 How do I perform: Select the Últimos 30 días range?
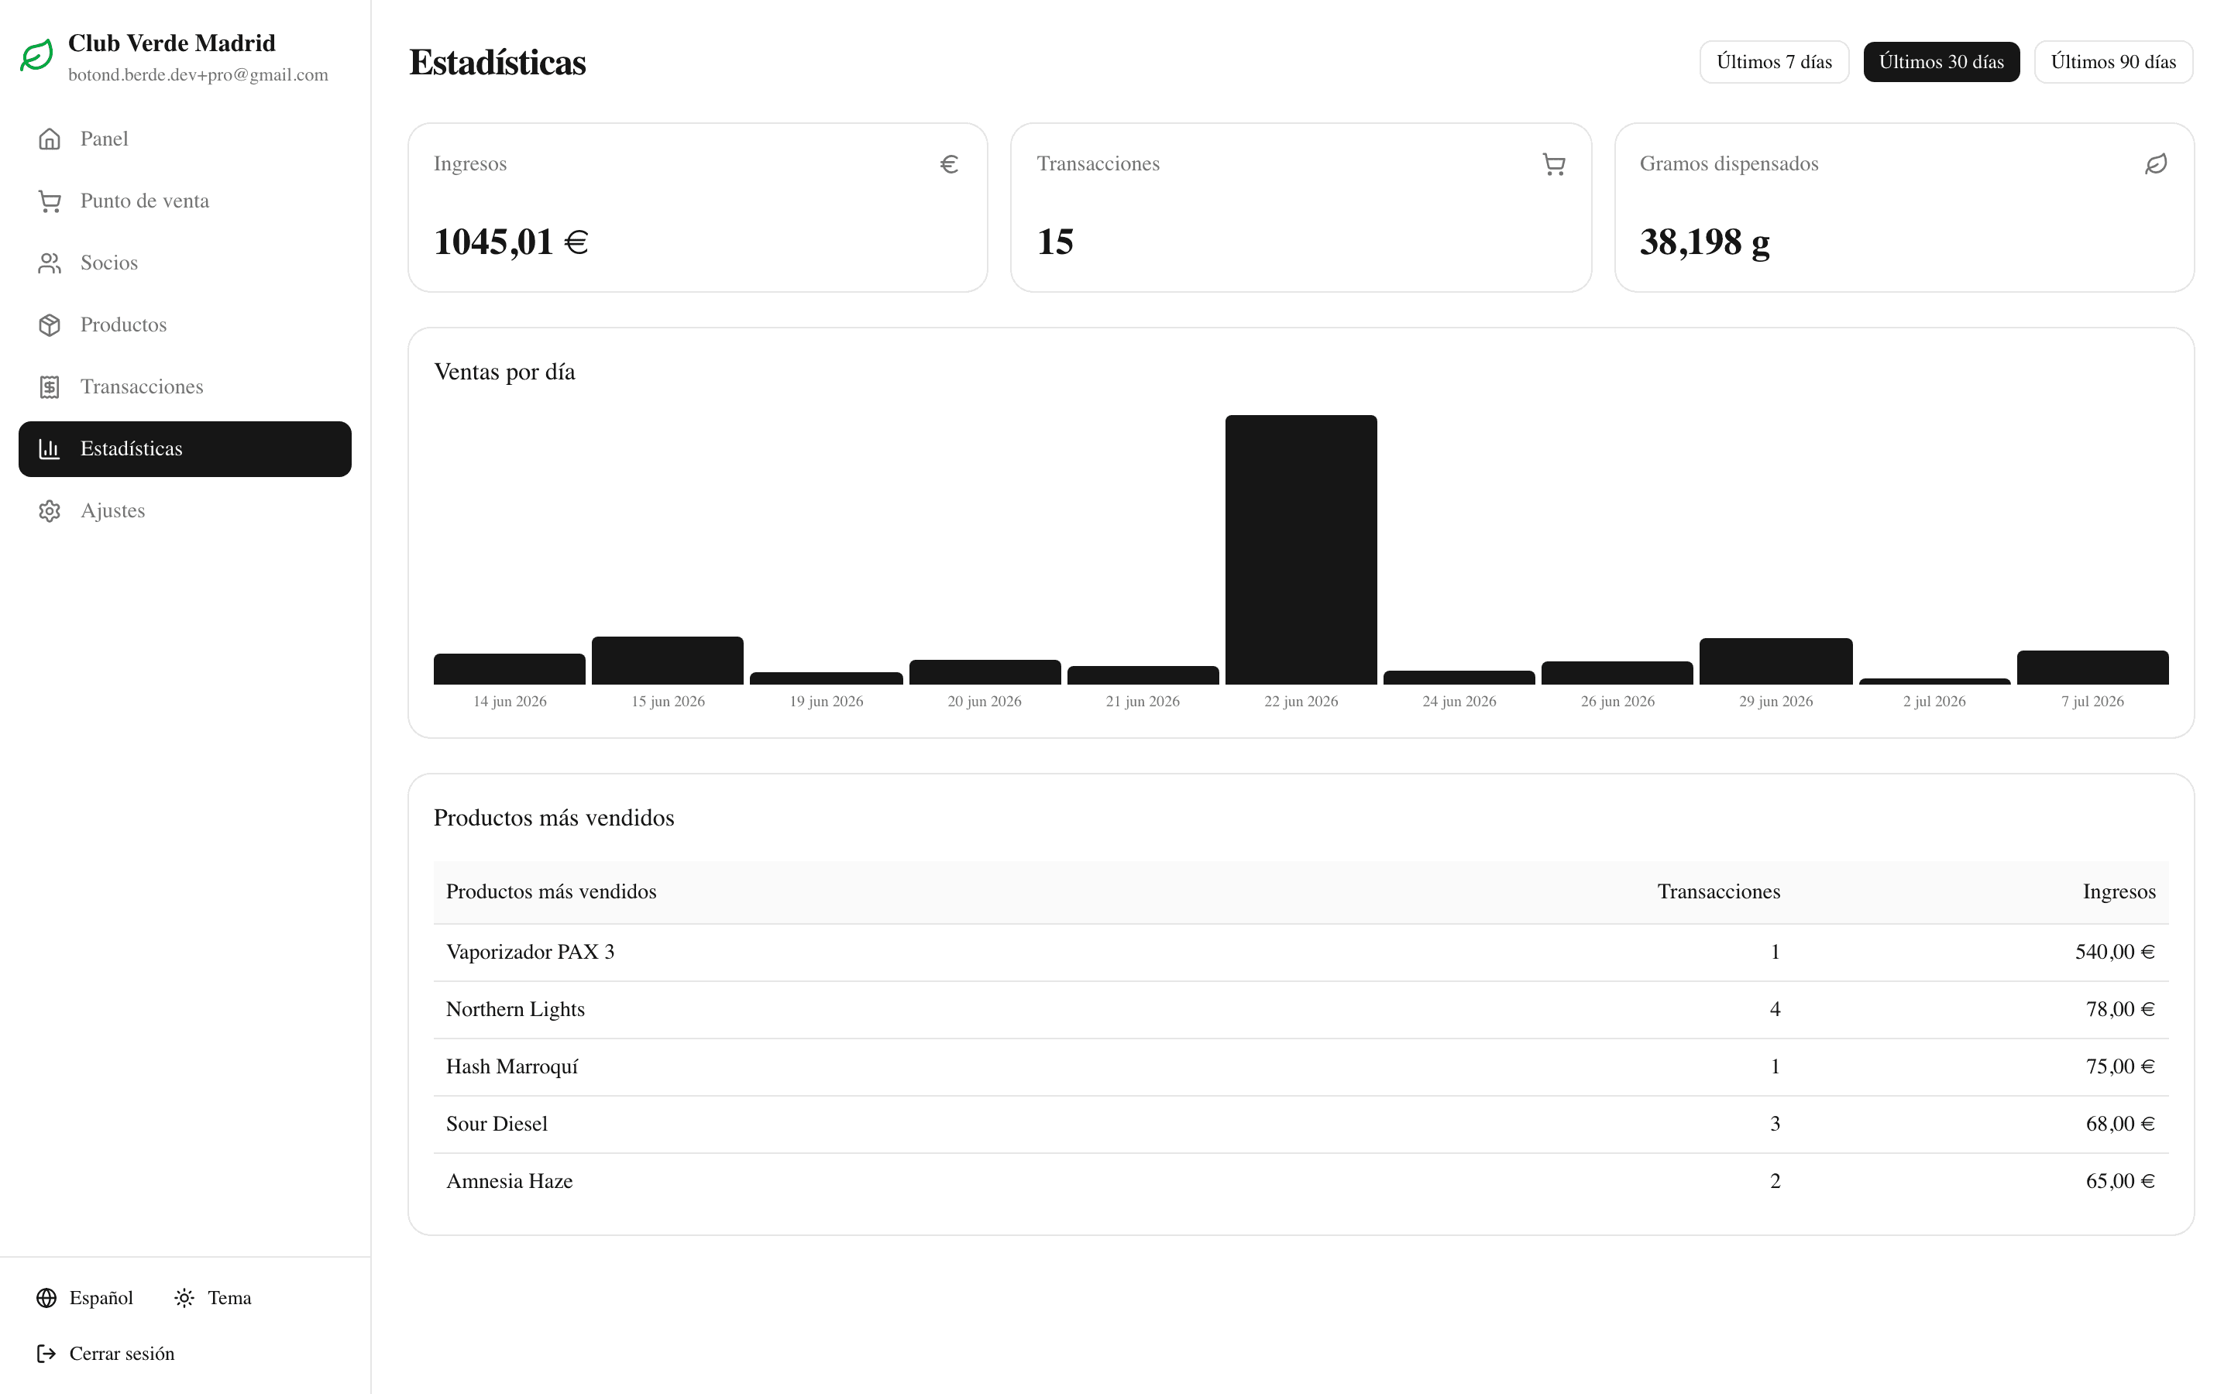pos(1941,62)
